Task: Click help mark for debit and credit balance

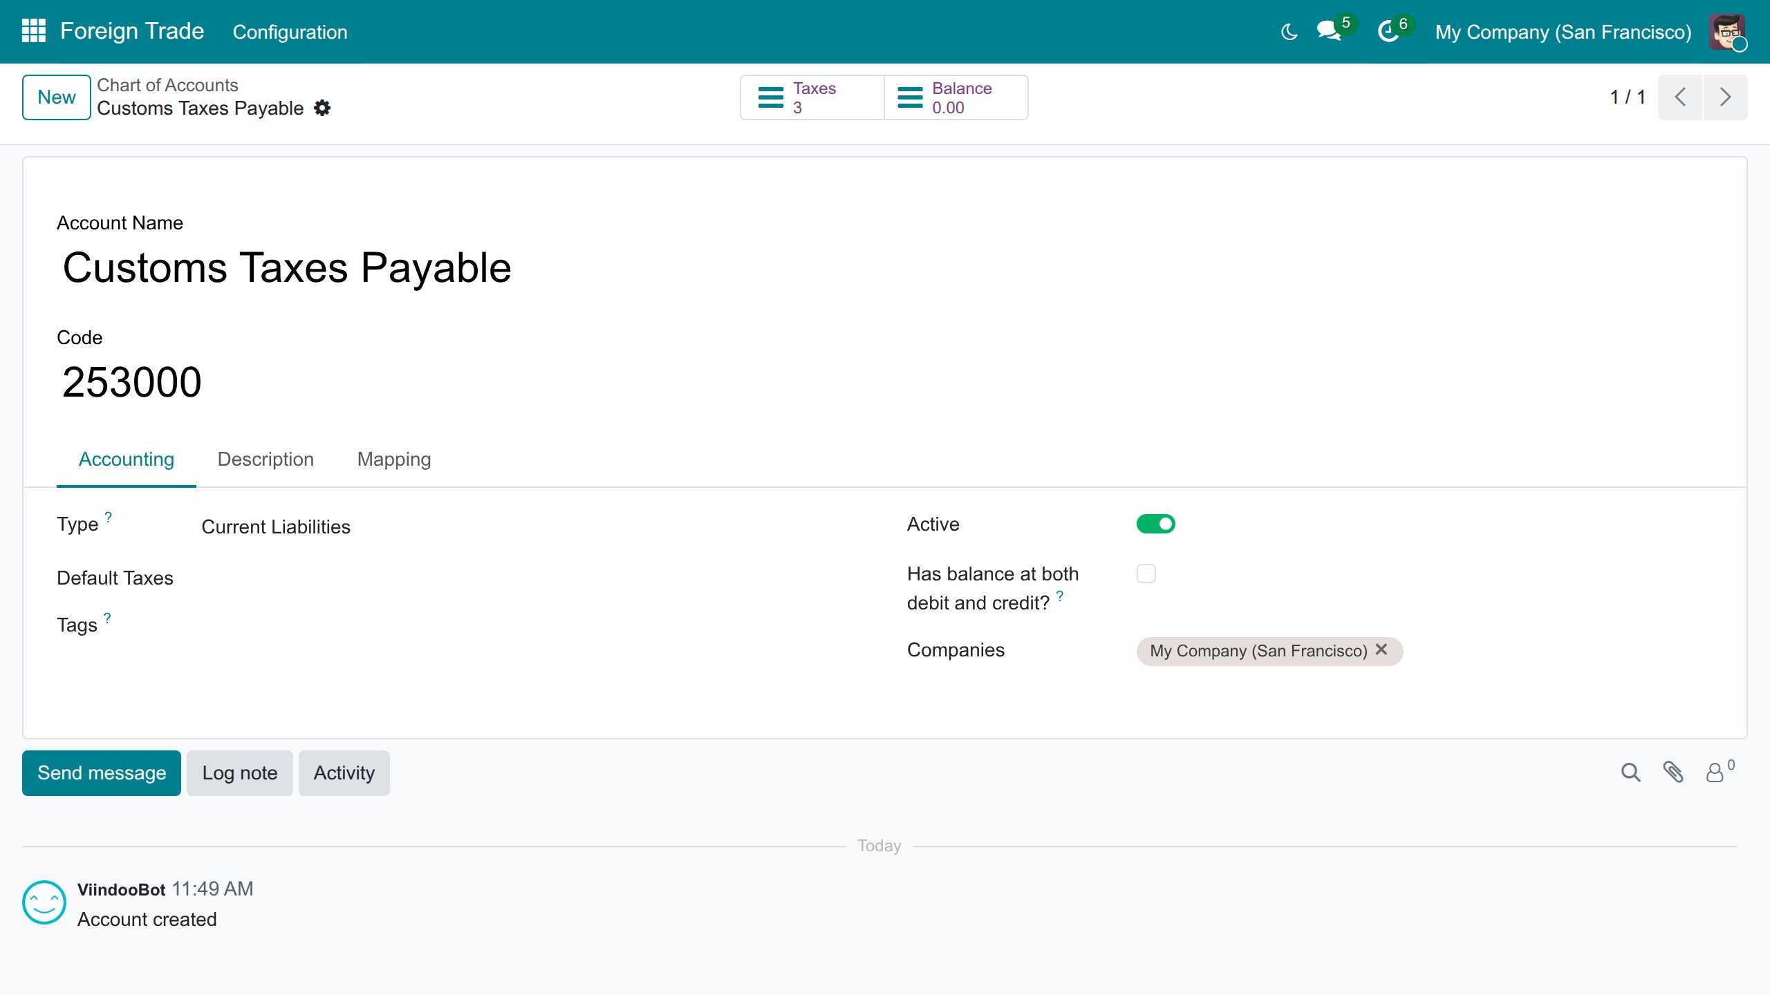Action: [1059, 596]
